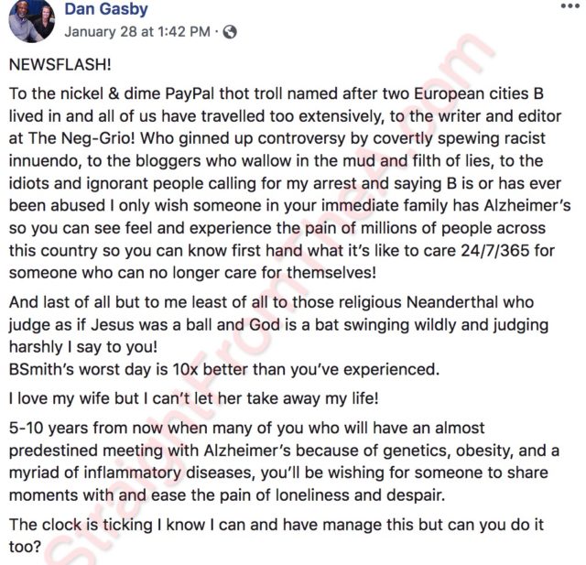
Task: Click the globe public privacy icon
Action: point(230,32)
